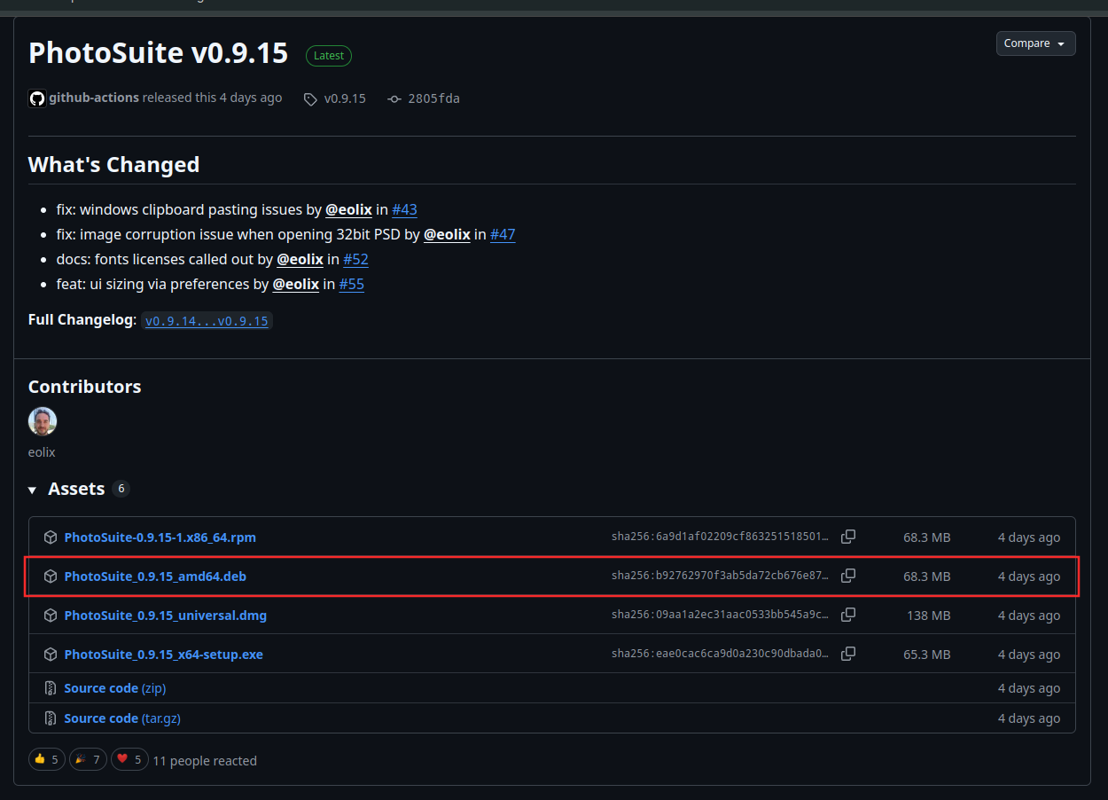
Task: Add a thumbs up reaction
Action: pos(47,759)
